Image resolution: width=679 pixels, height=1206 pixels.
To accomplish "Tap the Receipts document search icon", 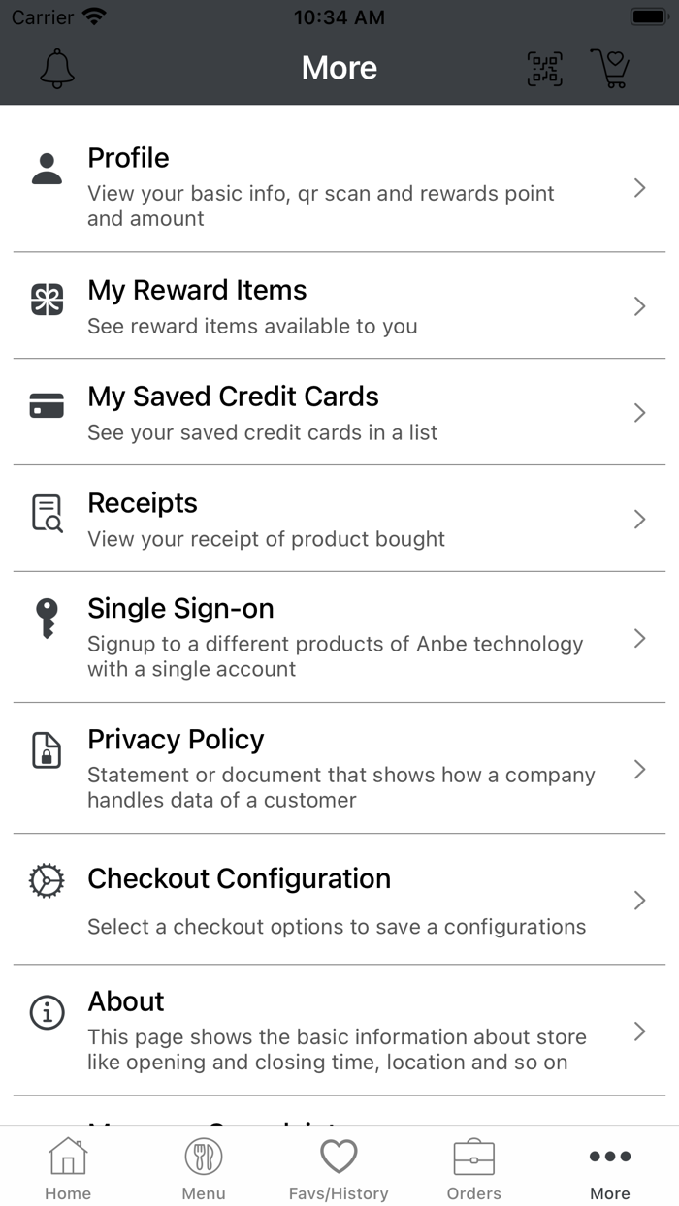I will (x=47, y=513).
